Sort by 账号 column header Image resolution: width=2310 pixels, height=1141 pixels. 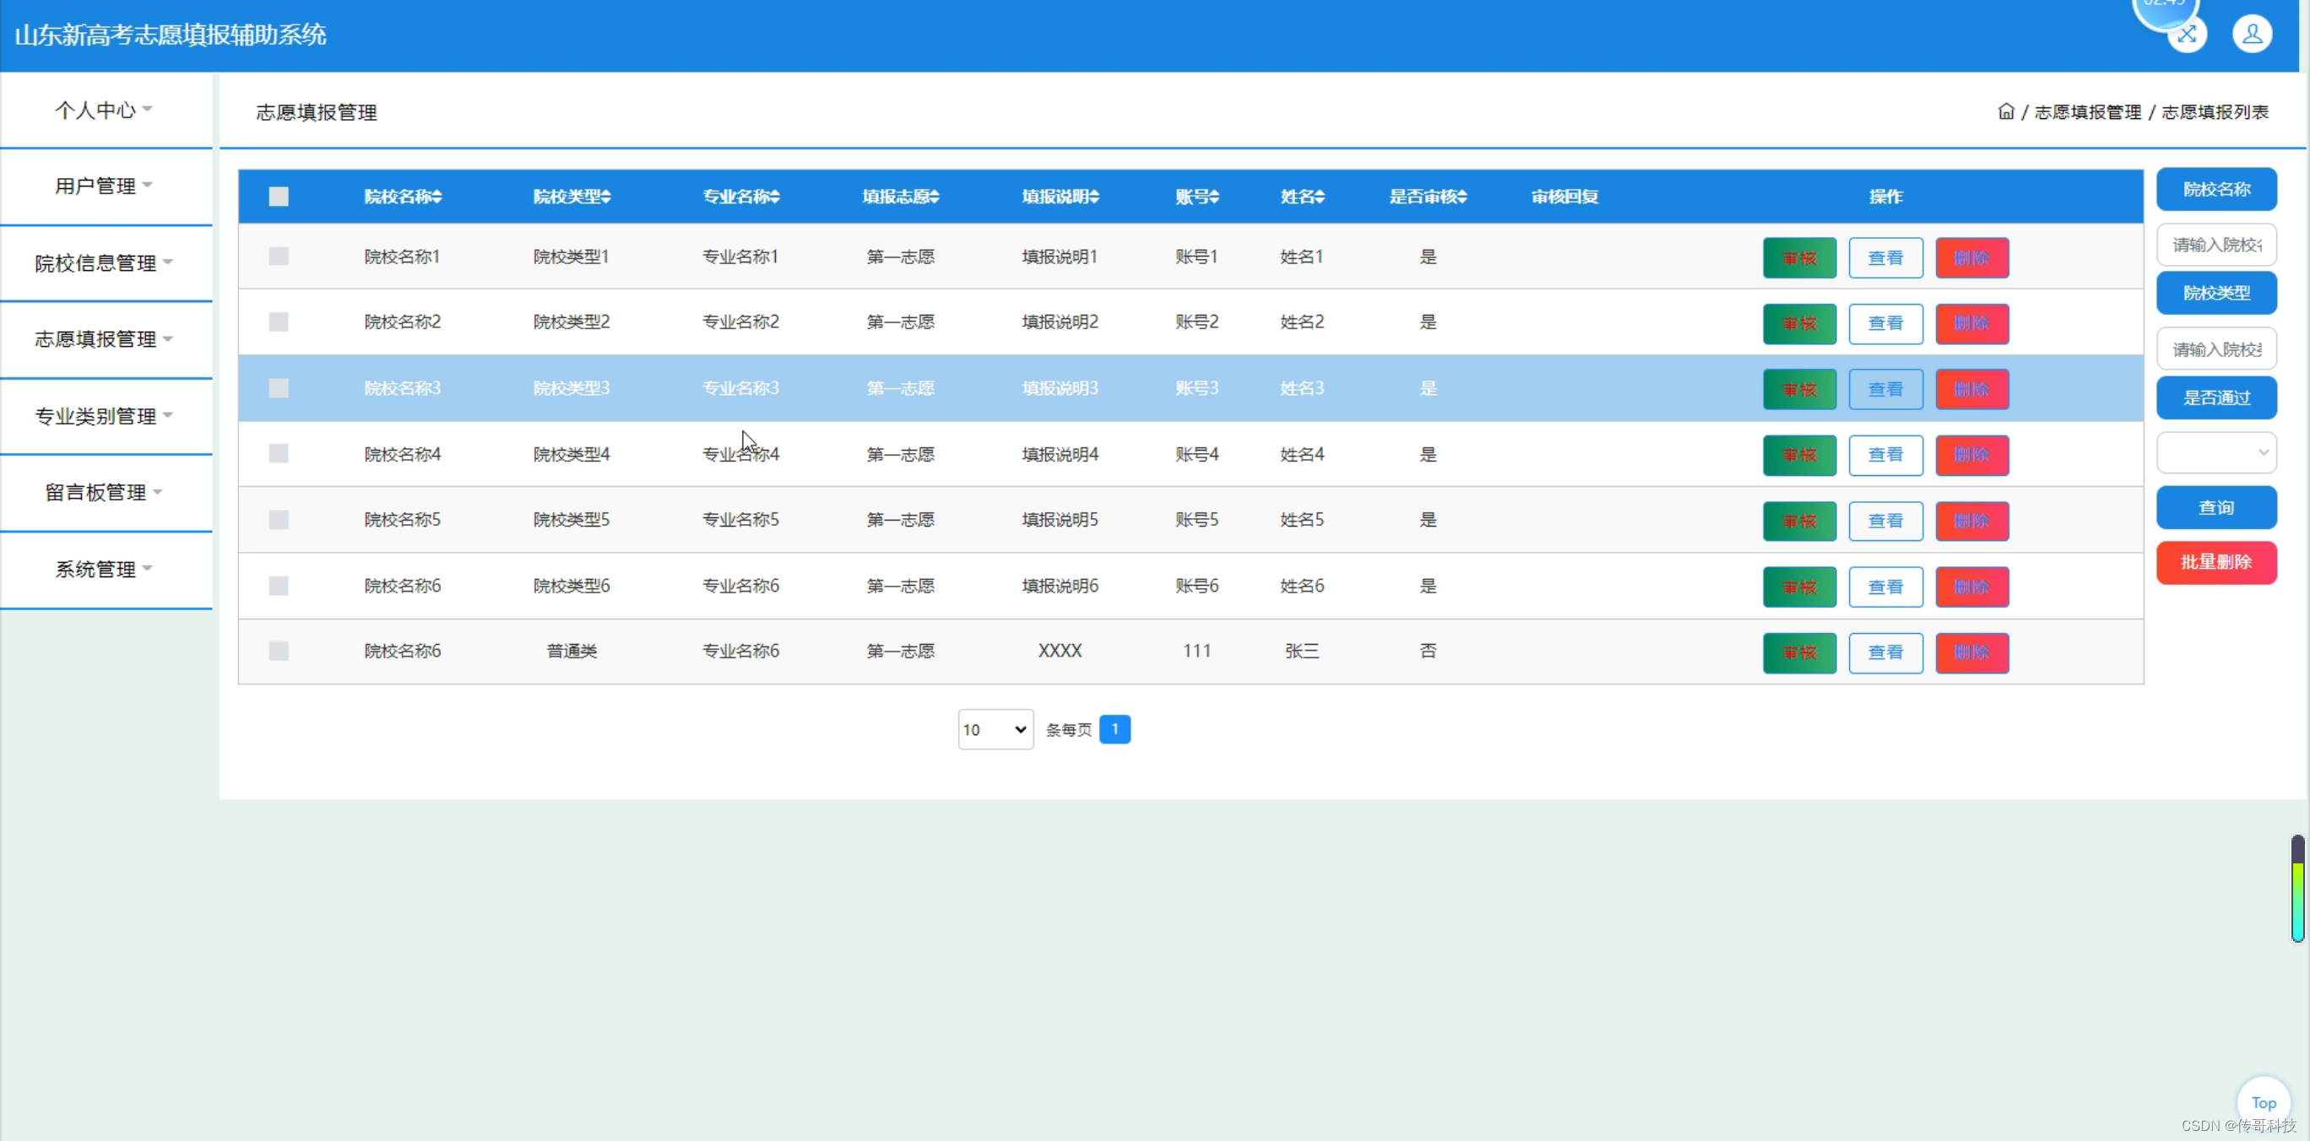coord(1197,197)
